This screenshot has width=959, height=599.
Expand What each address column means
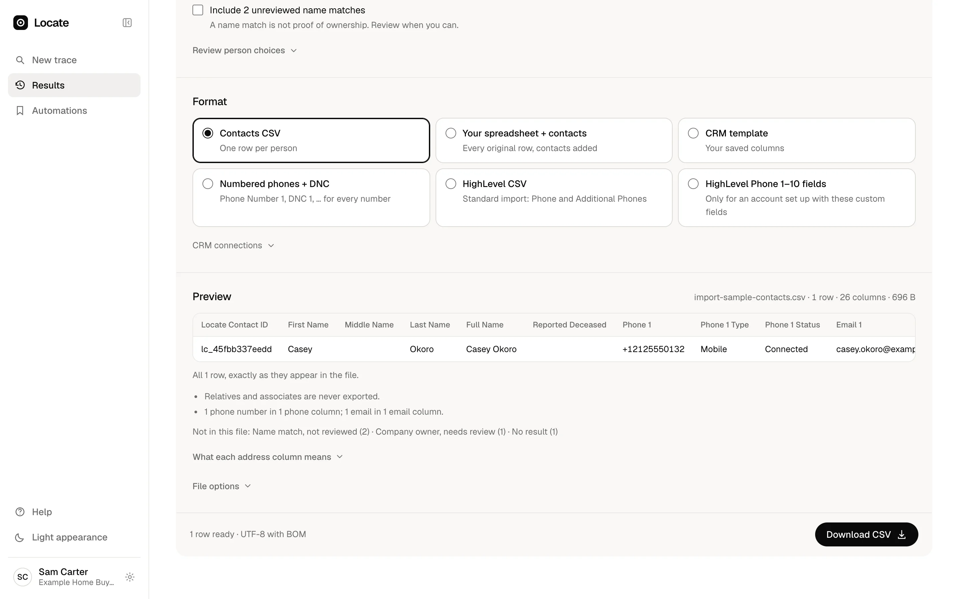click(x=267, y=457)
